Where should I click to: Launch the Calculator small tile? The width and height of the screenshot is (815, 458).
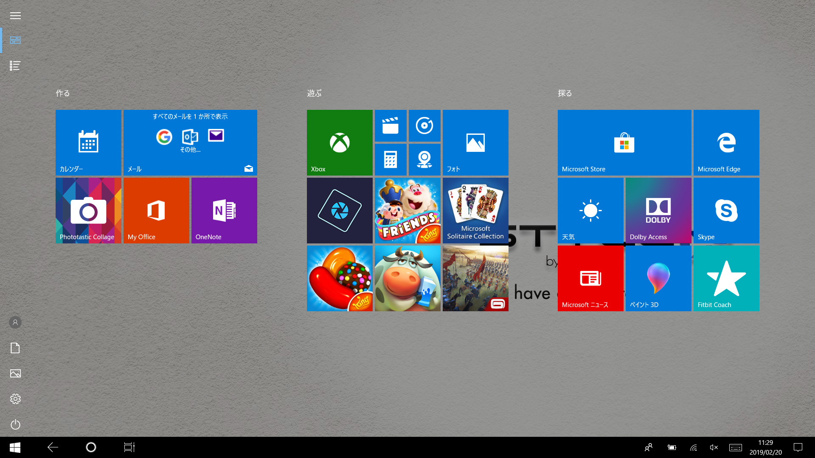click(391, 159)
